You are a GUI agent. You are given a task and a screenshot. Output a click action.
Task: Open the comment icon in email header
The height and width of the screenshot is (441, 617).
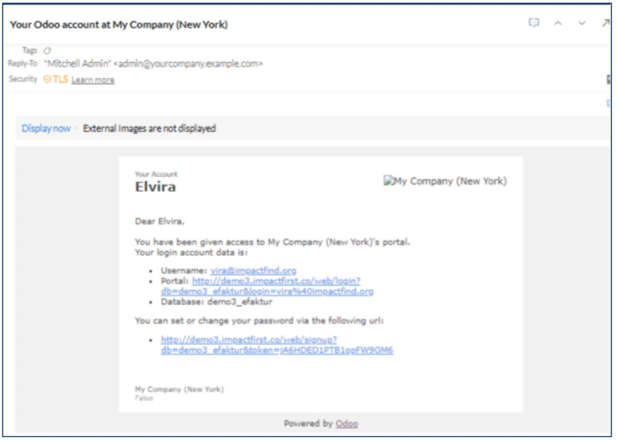pyautogui.click(x=533, y=23)
